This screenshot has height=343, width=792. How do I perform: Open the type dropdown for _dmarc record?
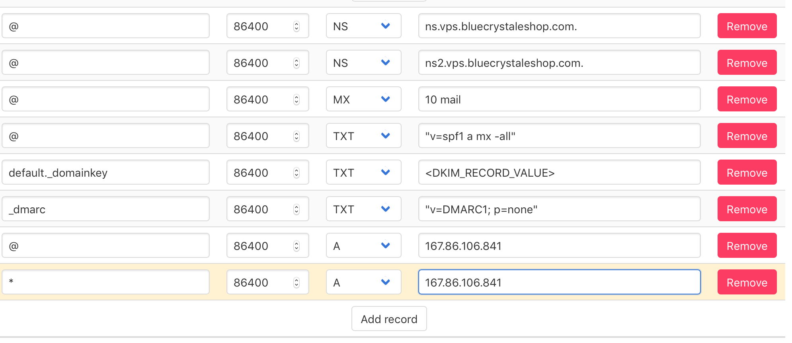coord(363,209)
